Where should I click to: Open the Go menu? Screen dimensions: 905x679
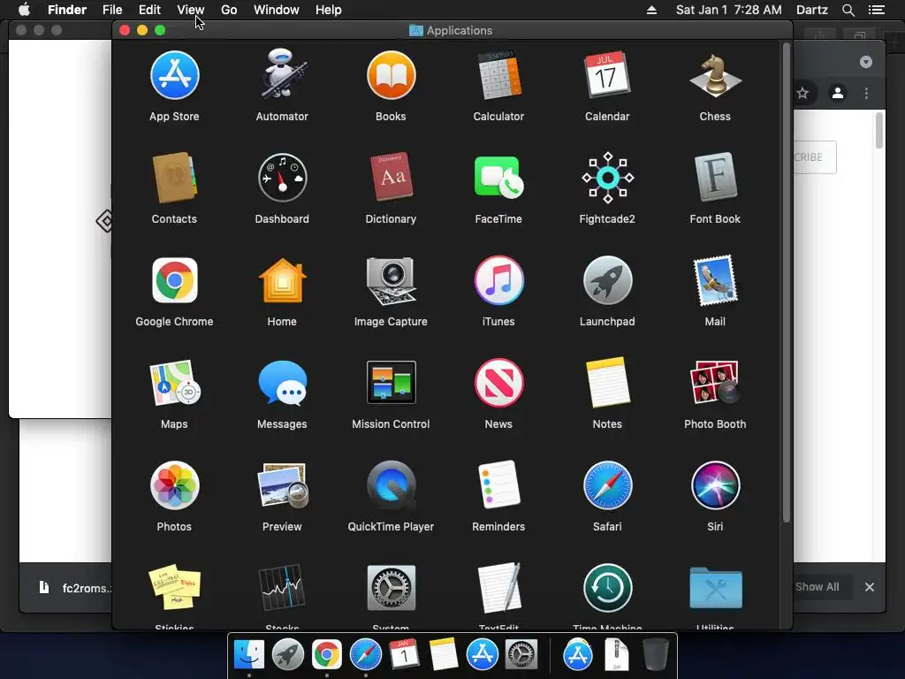tap(229, 10)
